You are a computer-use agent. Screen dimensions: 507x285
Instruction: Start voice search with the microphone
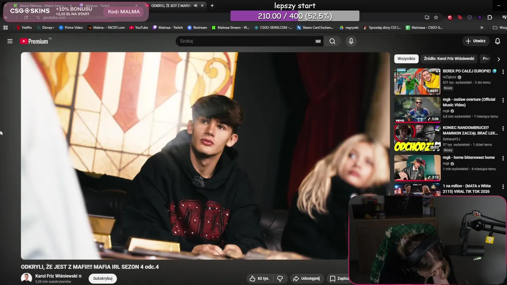[x=351, y=41]
